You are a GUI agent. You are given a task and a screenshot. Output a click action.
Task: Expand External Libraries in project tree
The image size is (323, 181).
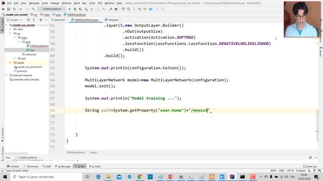(x=6, y=75)
